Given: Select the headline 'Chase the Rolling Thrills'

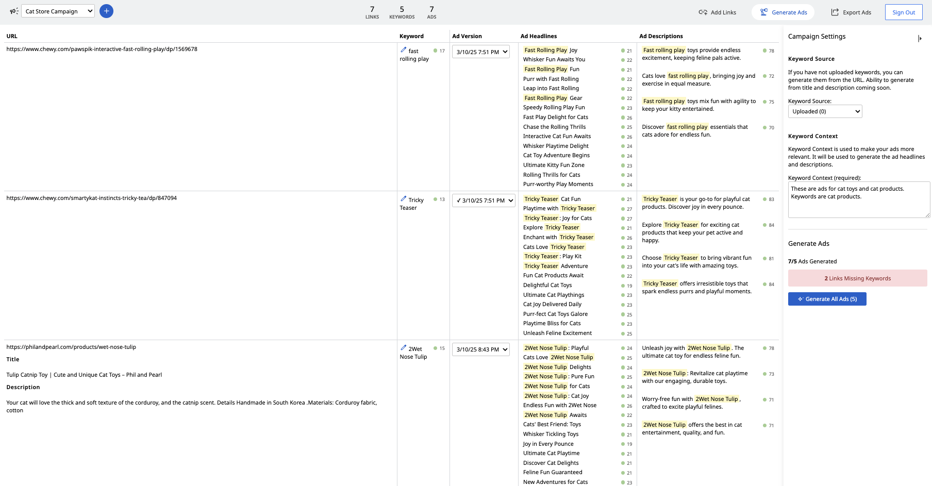Looking at the screenshot, I should coord(555,127).
